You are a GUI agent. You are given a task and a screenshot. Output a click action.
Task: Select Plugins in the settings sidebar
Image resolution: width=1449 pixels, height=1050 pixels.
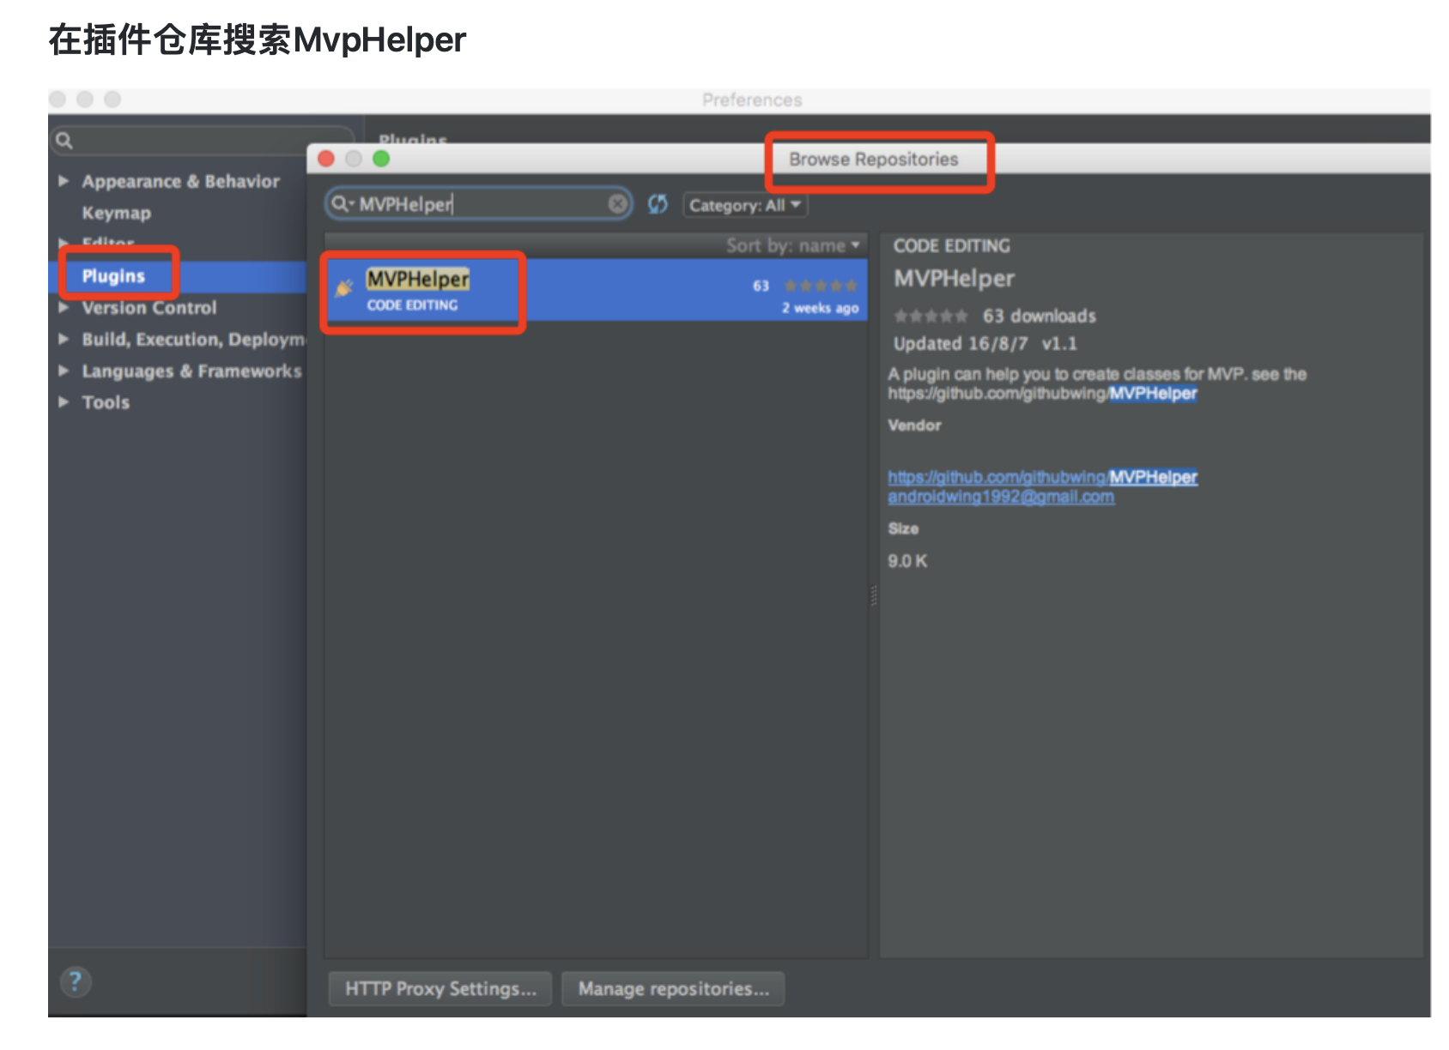pyautogui.click(x=113, y=275)
